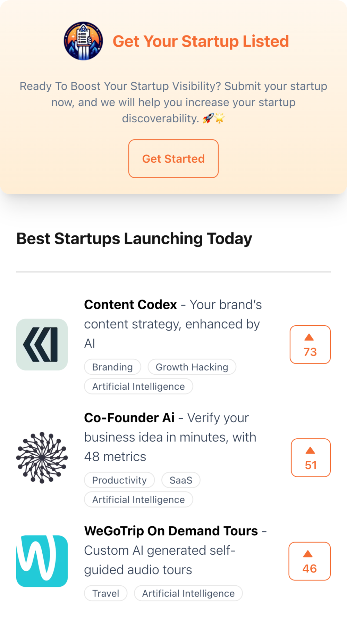Upvote Co-Founder Ai with 51 votes
Screen dimensions: 347x618
coord(311,457)
